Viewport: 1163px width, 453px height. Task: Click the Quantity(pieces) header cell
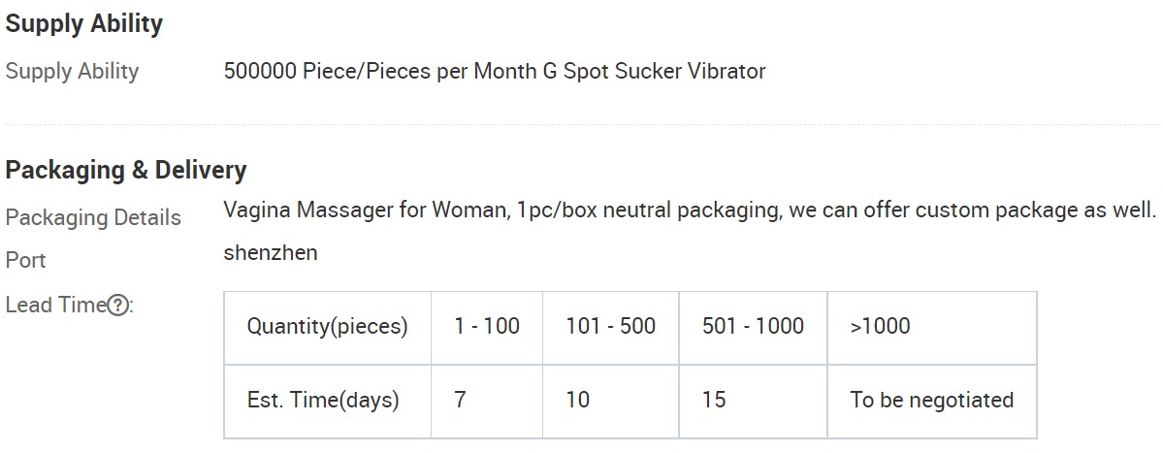click(327, 327)
